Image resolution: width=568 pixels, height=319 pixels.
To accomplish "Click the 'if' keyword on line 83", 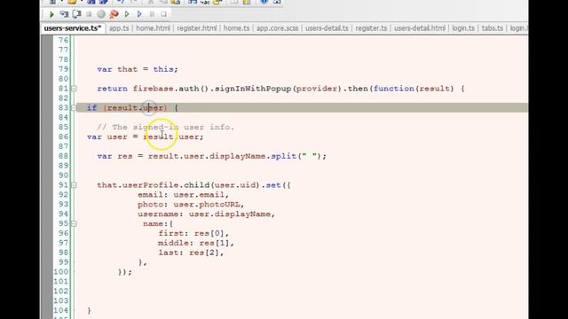I will [x=91, y=108].
